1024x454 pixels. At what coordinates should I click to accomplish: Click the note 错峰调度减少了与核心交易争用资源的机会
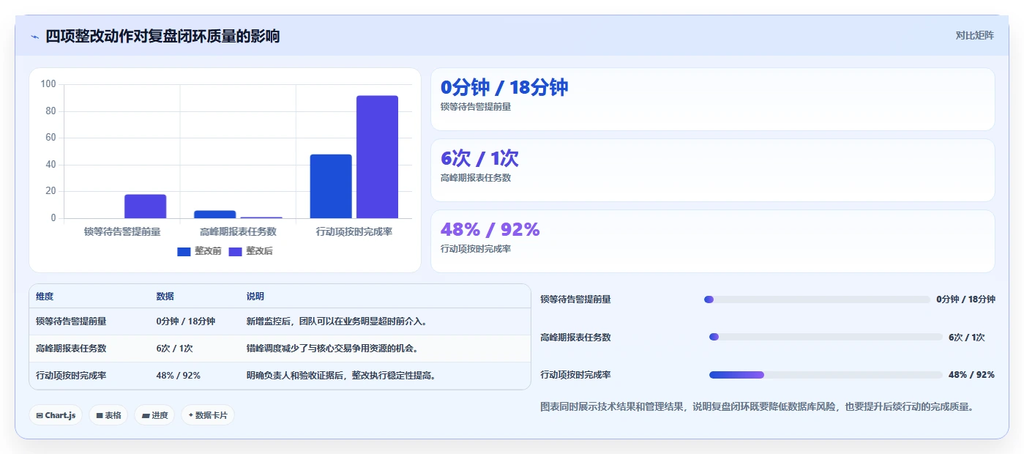[x=333, y=349]
